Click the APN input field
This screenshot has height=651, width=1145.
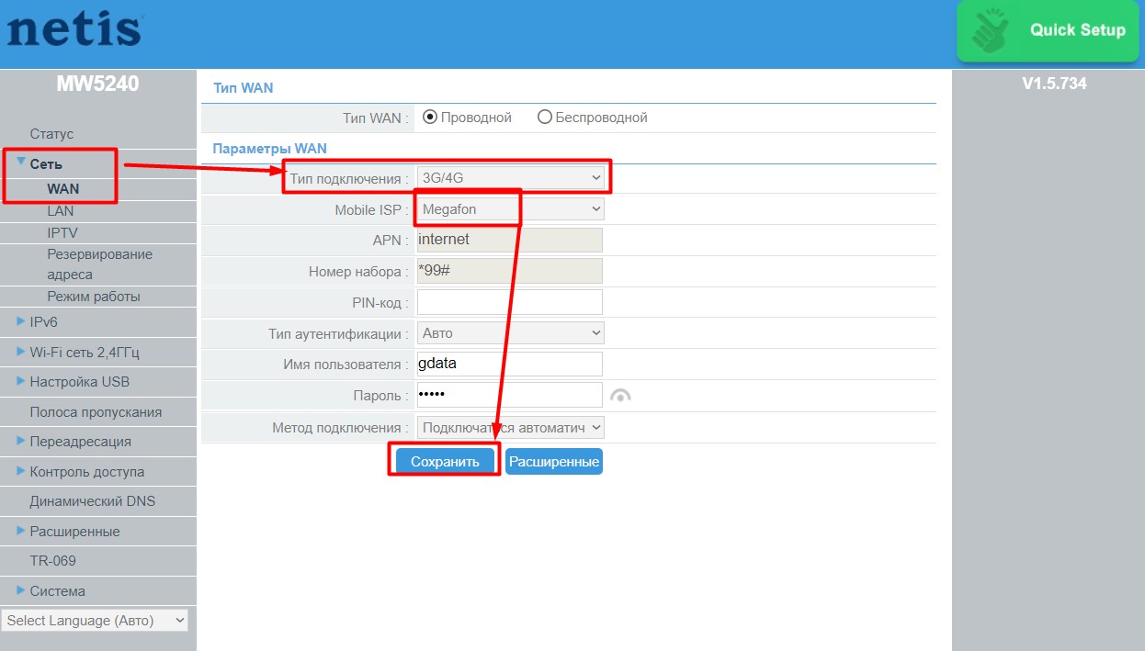[x=510, y=240]
